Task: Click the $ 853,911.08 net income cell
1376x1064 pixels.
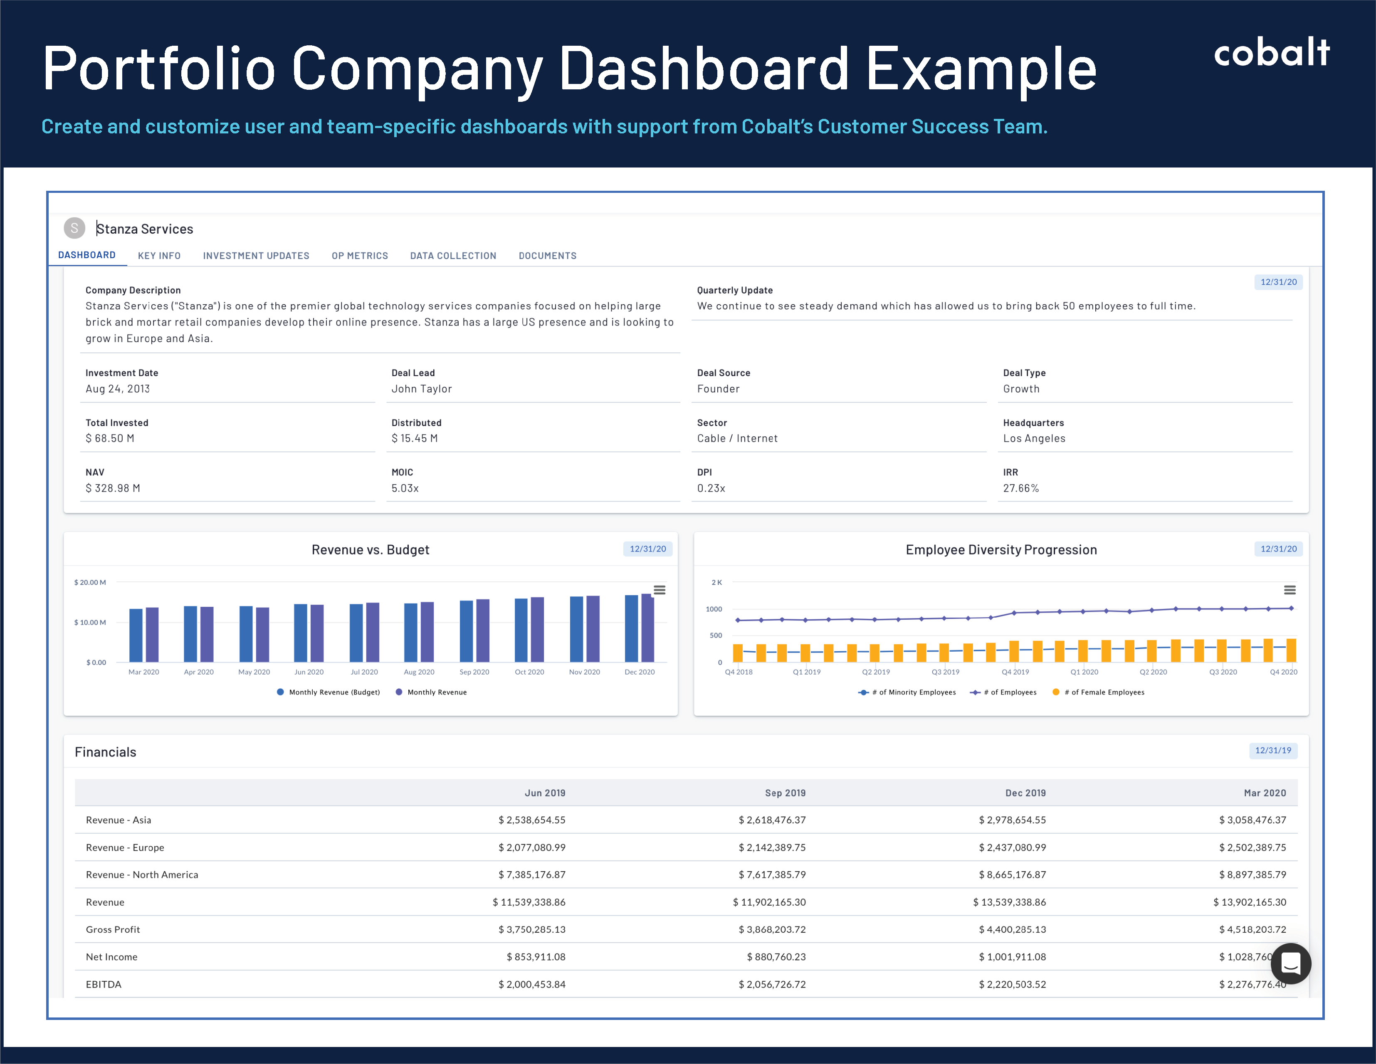Action: click(536, 956)
